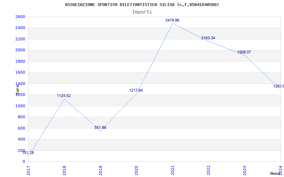Click the 2023 x-axis year label
284x177 pixels.
tap(245, 170)
